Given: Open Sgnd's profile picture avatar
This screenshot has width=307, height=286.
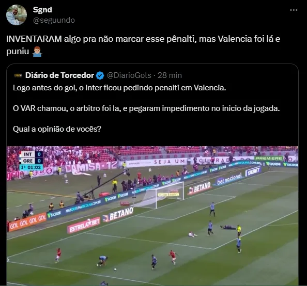Looking at the screenshot, I should 17,15.
